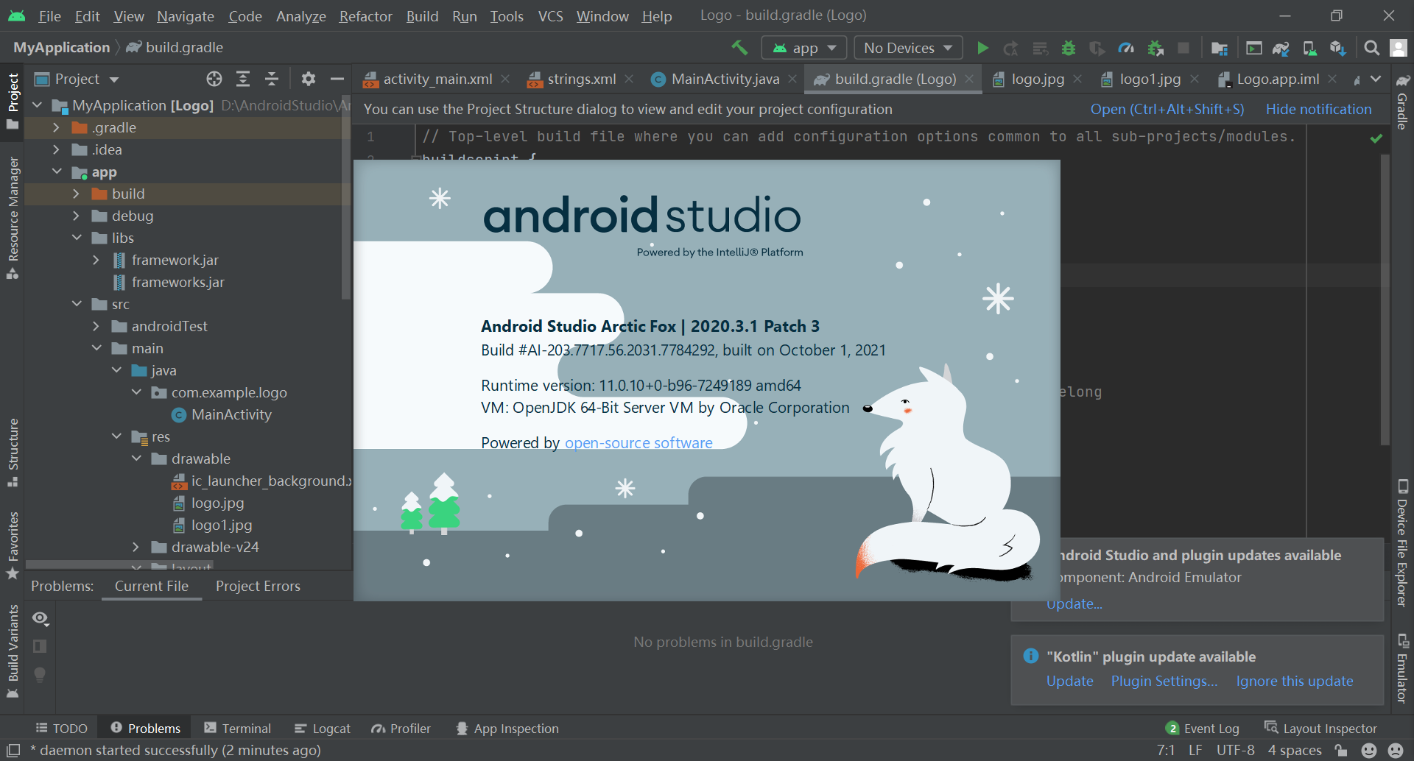
Task: Click Update... link for Android Emulator
Action: 1074,604
